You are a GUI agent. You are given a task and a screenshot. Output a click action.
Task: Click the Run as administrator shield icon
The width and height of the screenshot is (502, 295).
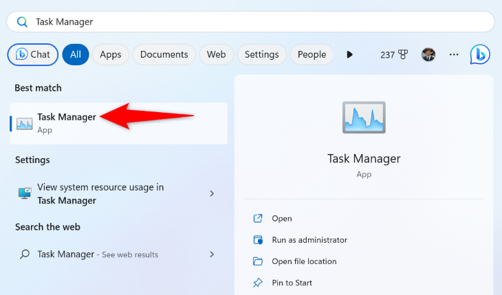click(x=259, y=240)
